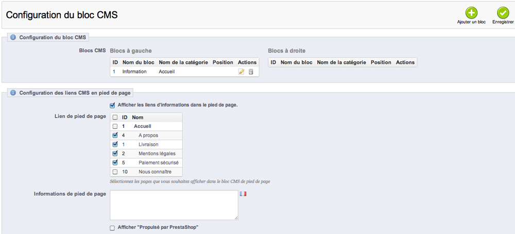Click the Livraison row label
This screenshot has height=234, width=515.
click(148, 144)
